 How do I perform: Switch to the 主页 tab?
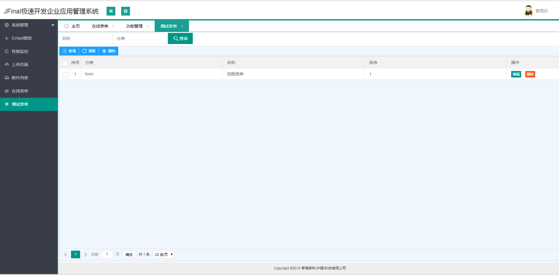tap(72, 26)
